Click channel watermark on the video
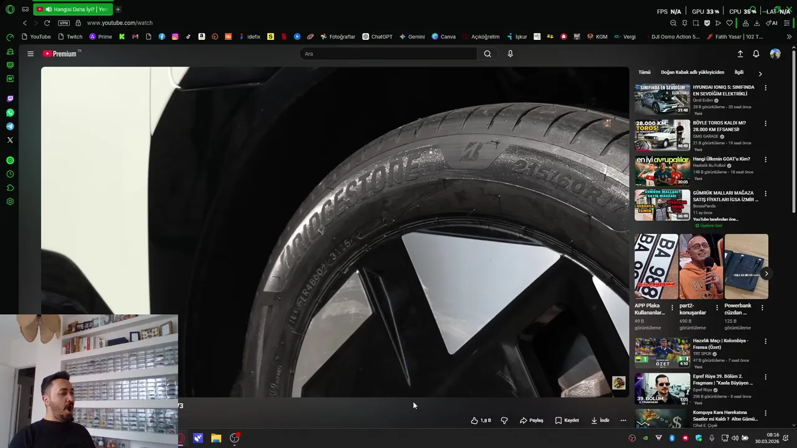Viewport: 797px width, 448px height. coord(618,383)
